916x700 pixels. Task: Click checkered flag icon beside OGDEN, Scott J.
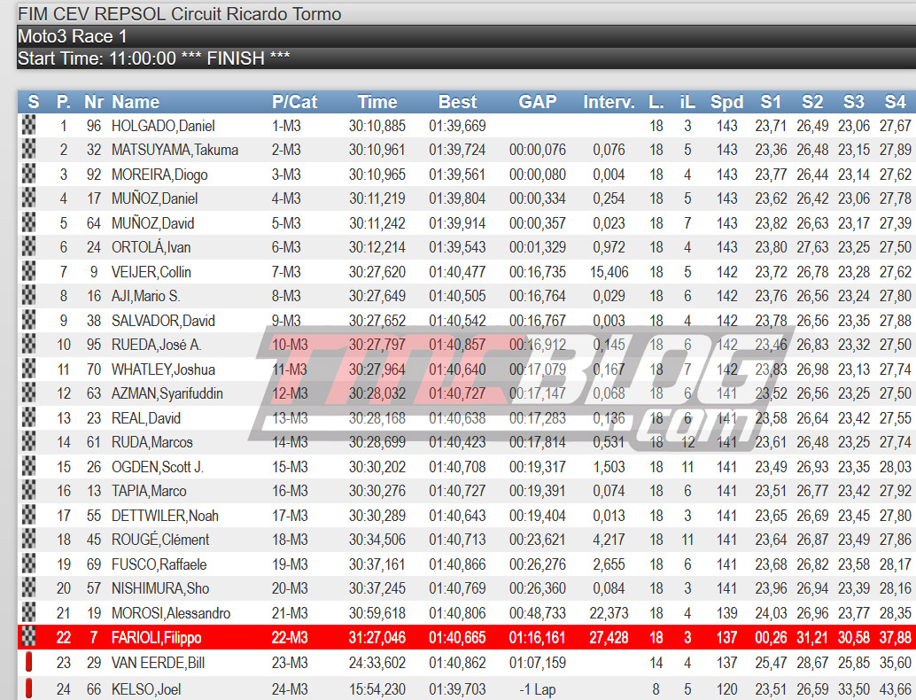click(x=29, y=467)
